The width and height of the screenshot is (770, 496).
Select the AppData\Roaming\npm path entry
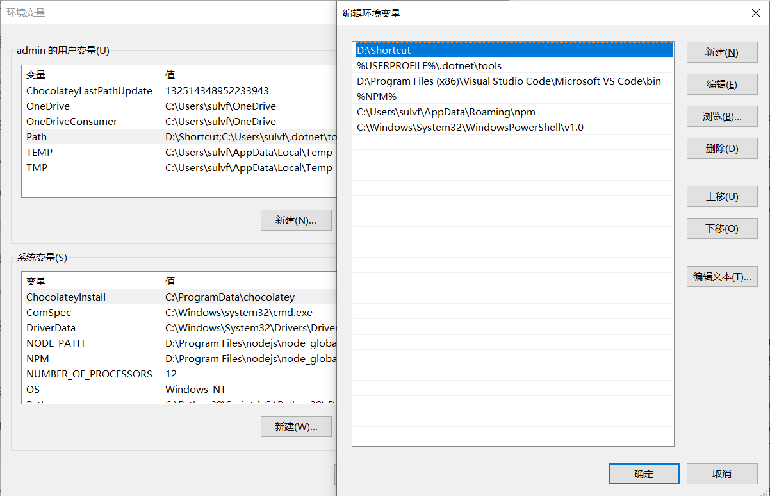(514, 112)
